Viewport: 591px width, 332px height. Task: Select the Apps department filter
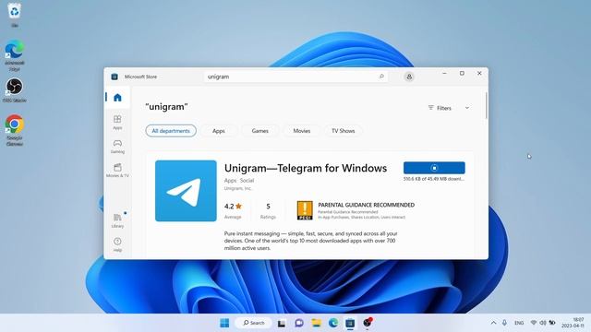coord(219,131)
